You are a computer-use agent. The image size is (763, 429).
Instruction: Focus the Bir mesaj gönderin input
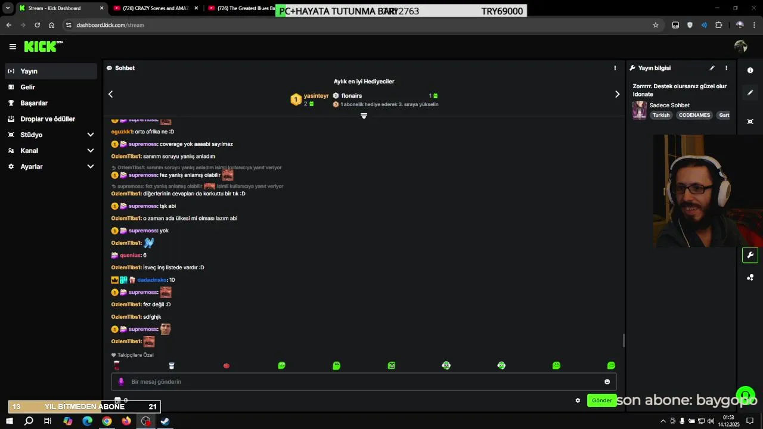point(364,382)
